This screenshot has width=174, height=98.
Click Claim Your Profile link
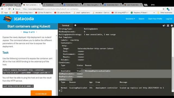pos(155,19)
